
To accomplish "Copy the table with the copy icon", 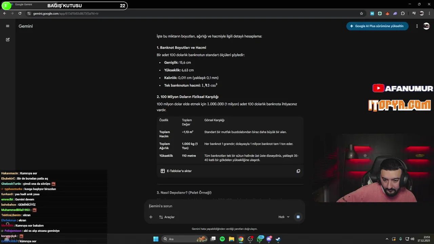I will coord(298,171).
